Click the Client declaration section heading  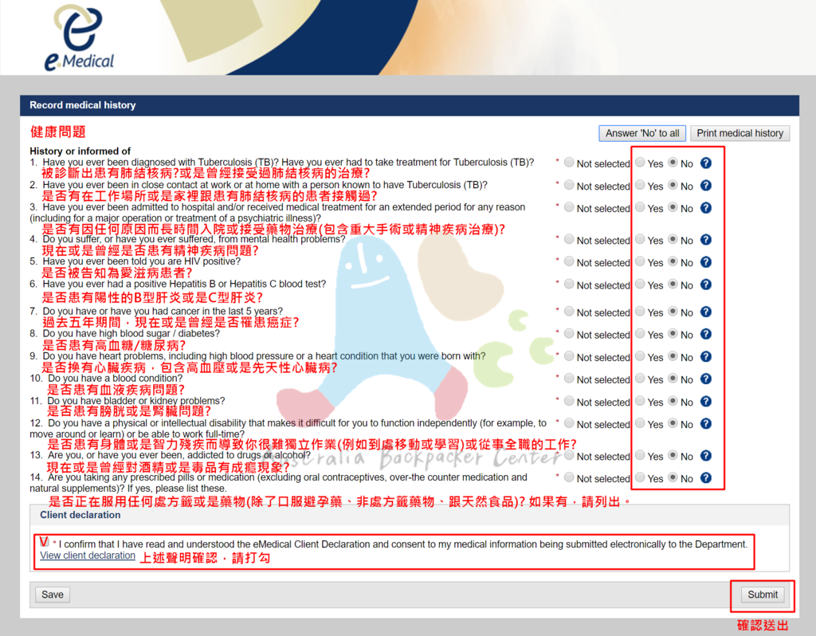80,515
